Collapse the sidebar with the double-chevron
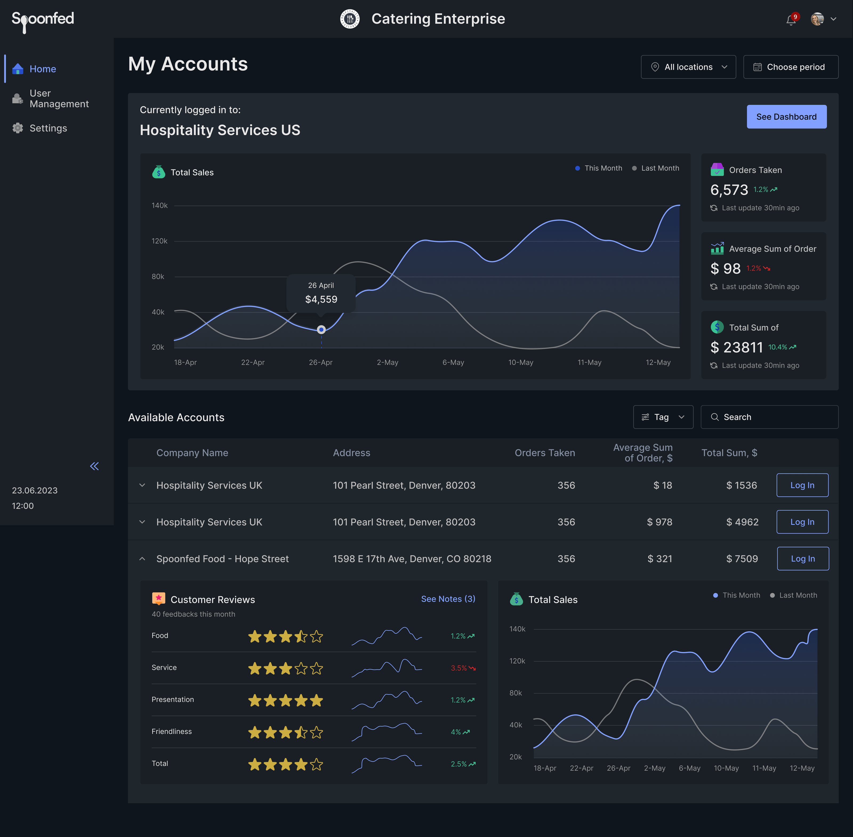 click(x=94, y=466)
